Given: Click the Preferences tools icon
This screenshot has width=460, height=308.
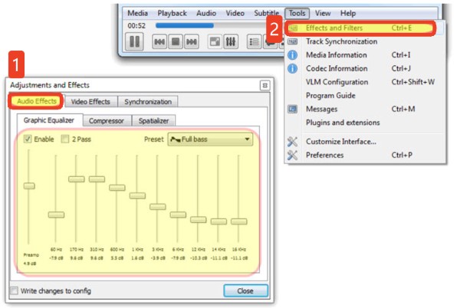Looking at the screenshot, I should click(x=292, y=155).
